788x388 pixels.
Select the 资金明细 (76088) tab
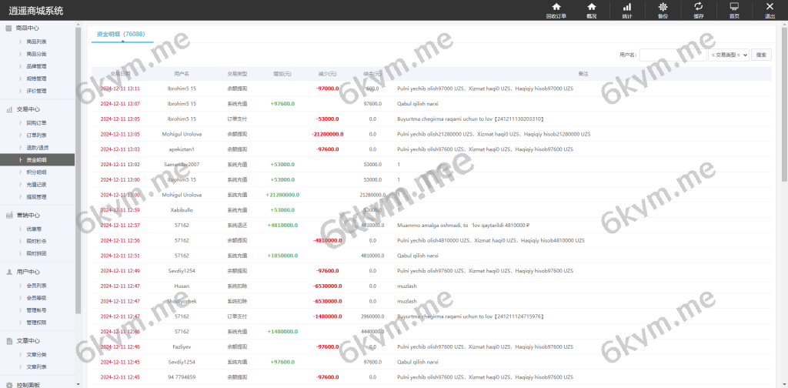click(x=121, y=35)
